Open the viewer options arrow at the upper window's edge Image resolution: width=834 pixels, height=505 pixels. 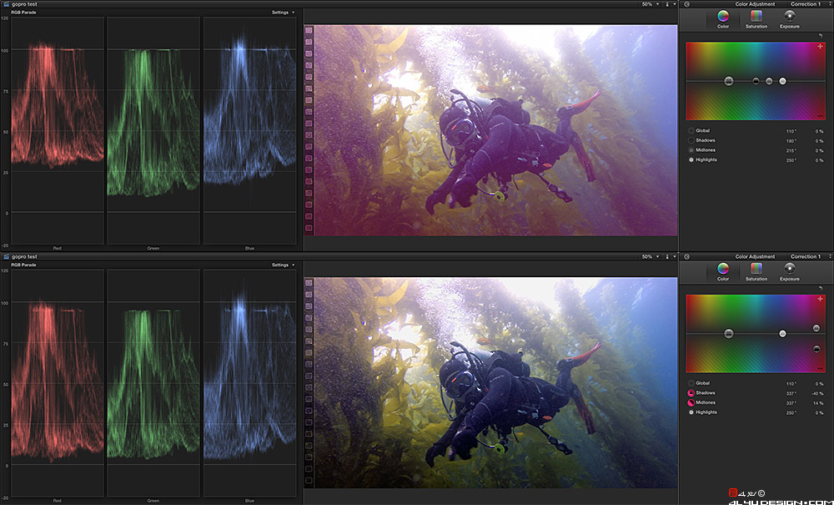pos(675,4)
